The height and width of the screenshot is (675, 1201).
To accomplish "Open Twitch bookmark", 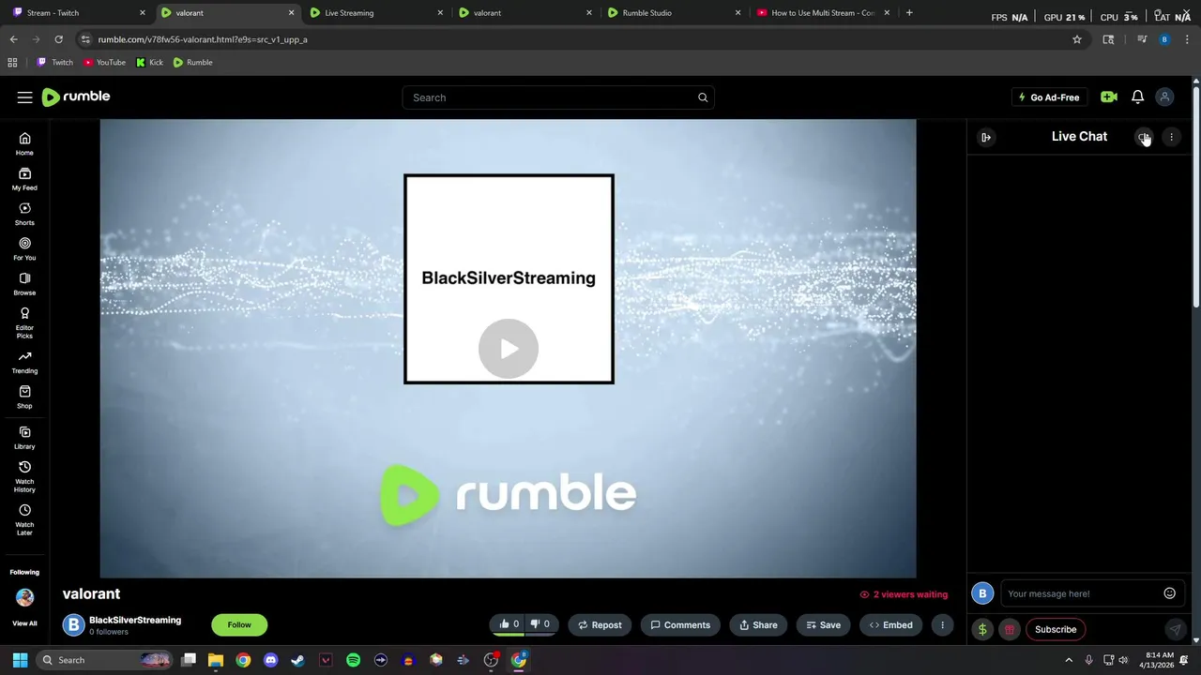I will [54, 62].
